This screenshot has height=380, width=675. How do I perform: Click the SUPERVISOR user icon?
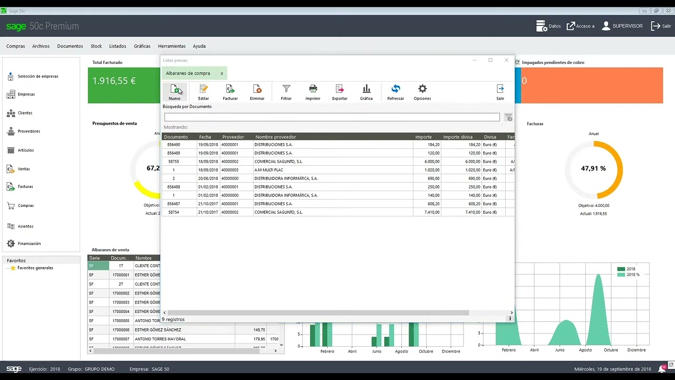click(606, 26)
